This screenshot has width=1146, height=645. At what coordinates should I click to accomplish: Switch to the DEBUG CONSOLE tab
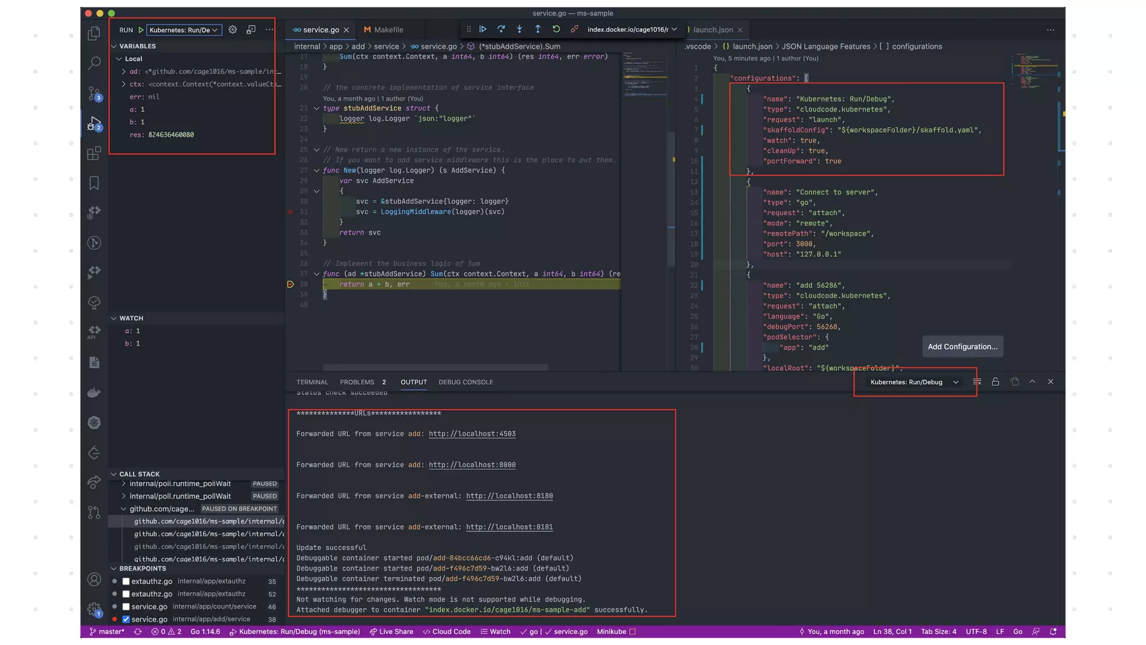tap(466, 382)
